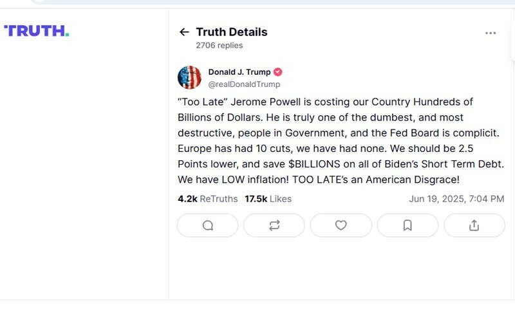
Task: Open the three-dot more options menu
Action: coord(491,33)
